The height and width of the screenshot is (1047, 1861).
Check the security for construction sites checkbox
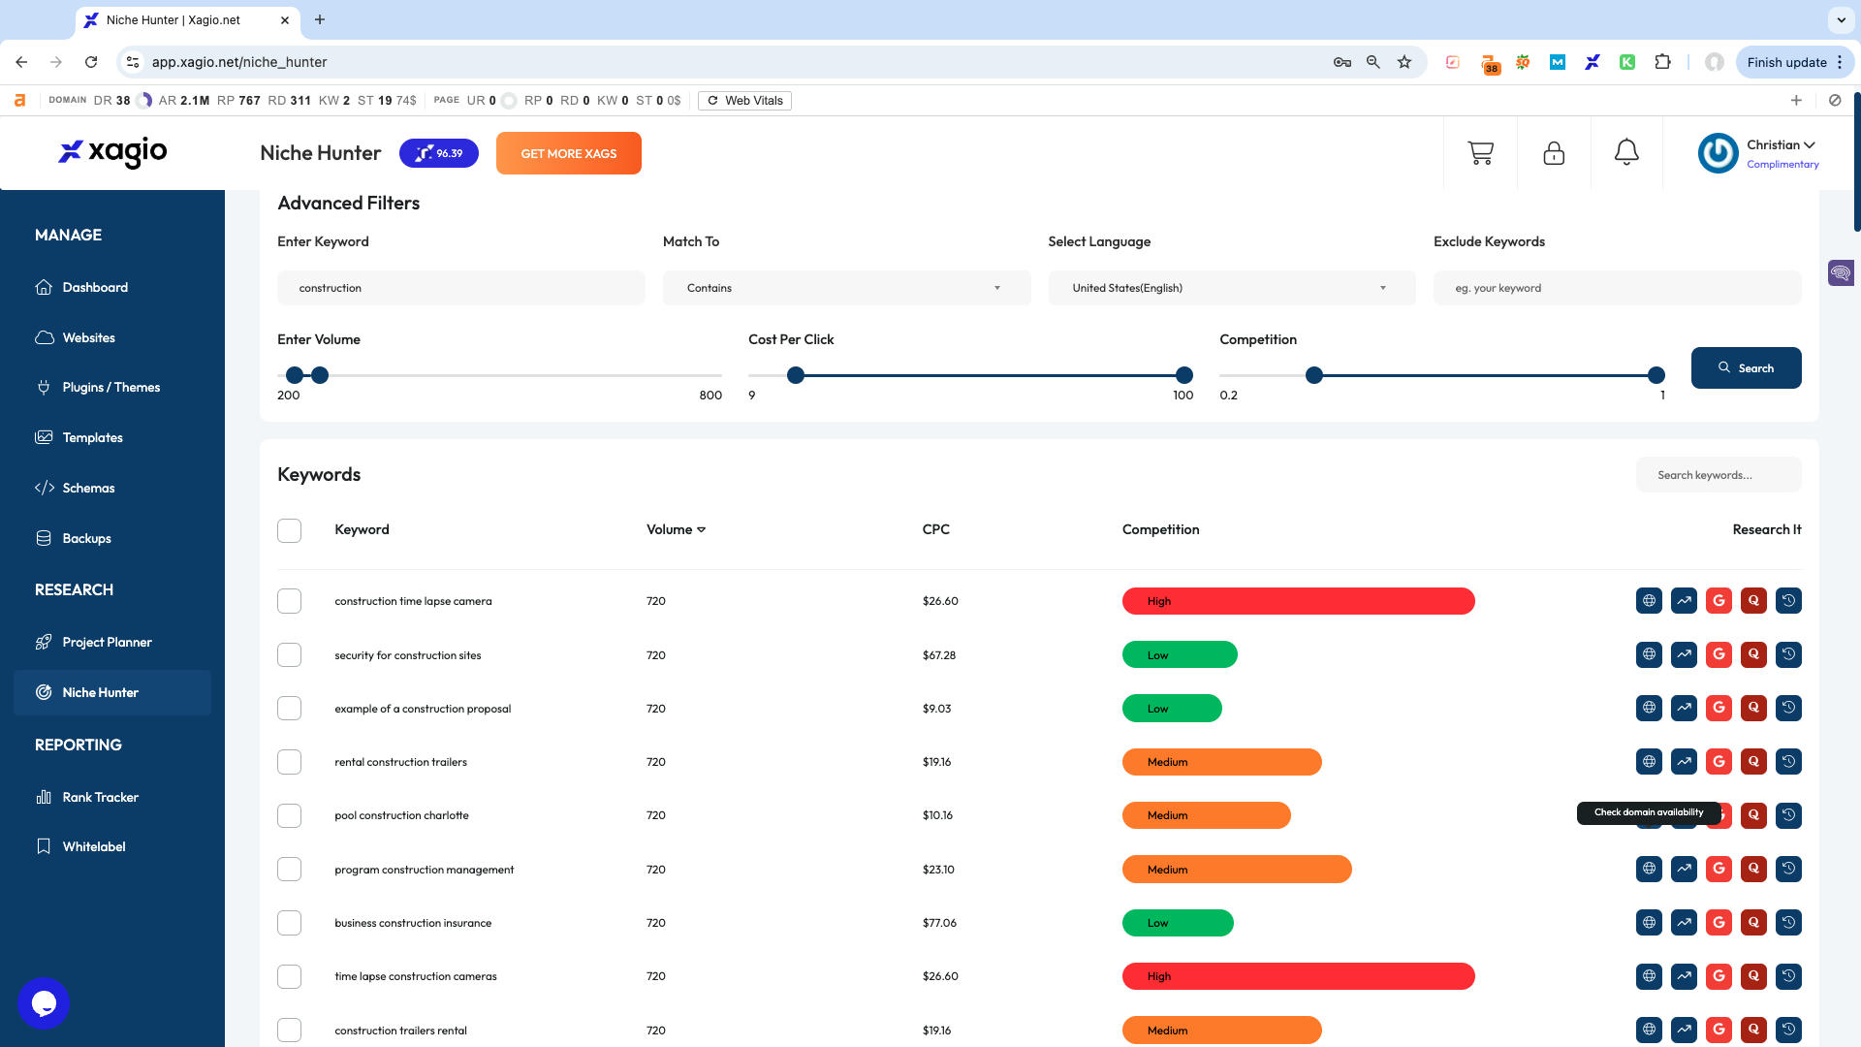(289, 654)
